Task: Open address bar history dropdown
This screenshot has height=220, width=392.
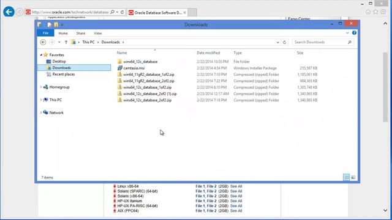Action: coord(277,42)
